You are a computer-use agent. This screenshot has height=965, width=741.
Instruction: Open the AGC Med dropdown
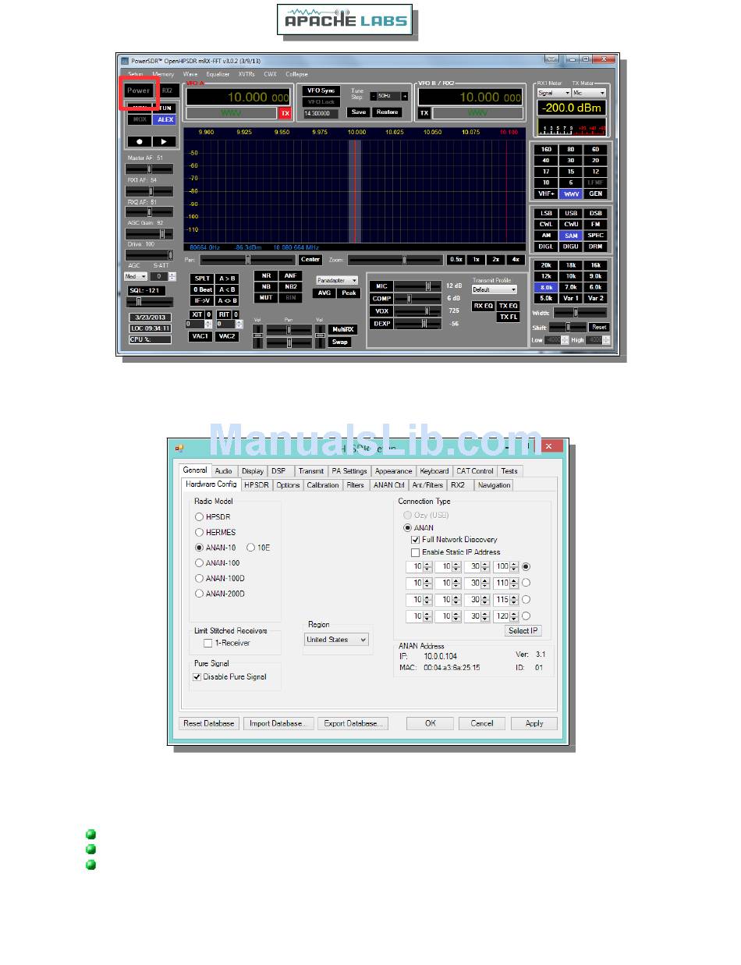(x=136, y=276)
